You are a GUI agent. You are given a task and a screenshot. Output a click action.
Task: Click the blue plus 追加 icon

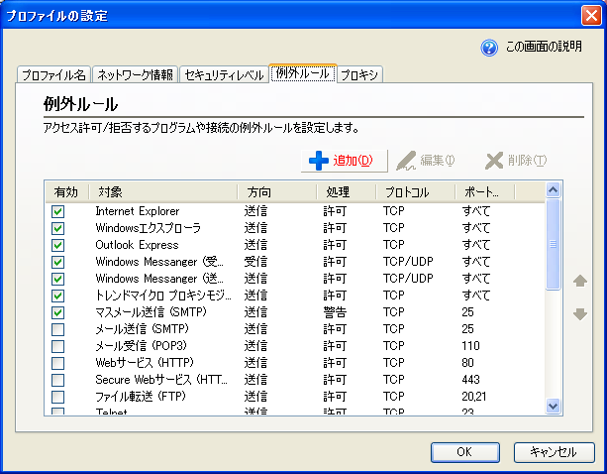pyautogui.click(x=318, y=161)
